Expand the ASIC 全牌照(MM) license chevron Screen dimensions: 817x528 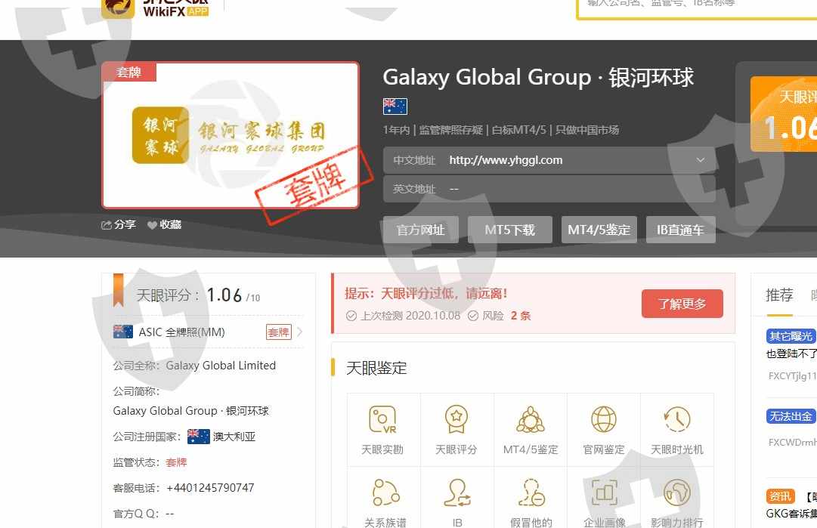coord(299,332)
